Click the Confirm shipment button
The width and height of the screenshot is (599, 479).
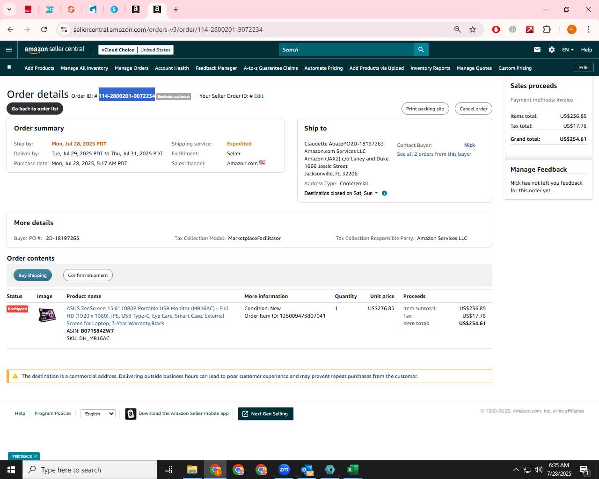tap(88, 275)
